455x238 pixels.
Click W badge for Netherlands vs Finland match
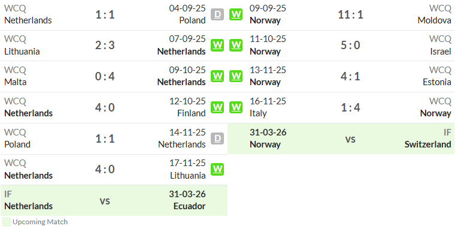pos(217,107)
